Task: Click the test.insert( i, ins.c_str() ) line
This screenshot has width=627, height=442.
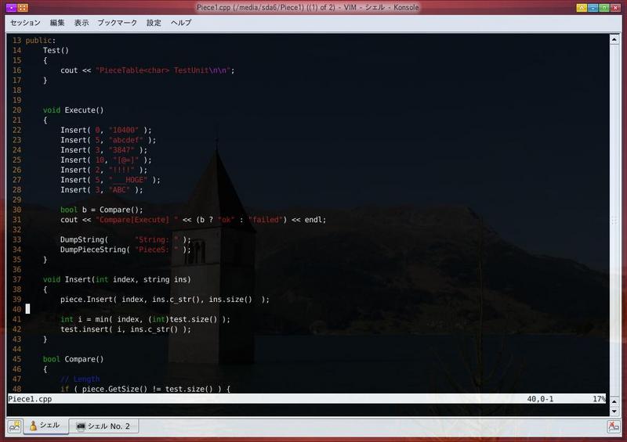Action: coord(125,329)
